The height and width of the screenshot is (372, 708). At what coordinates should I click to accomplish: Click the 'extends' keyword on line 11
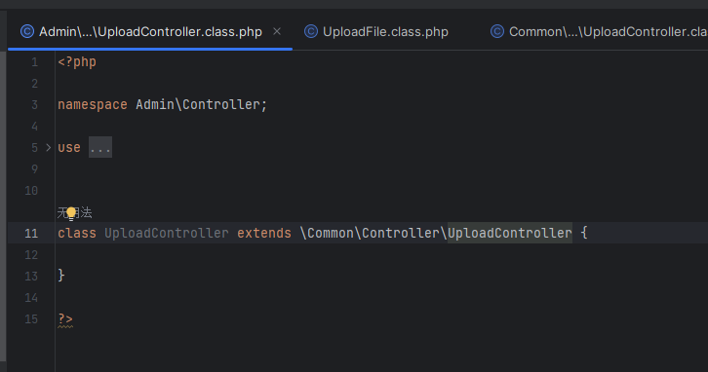(264, 233)
